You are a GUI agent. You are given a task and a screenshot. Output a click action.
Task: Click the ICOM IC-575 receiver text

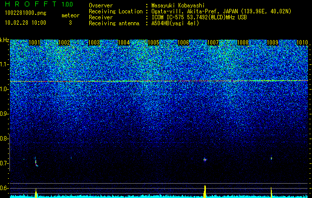point(199,17)
